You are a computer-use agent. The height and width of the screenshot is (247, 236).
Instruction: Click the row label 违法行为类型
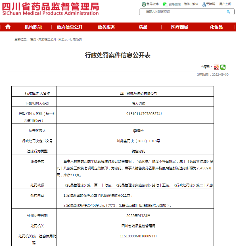coord(37,151)
